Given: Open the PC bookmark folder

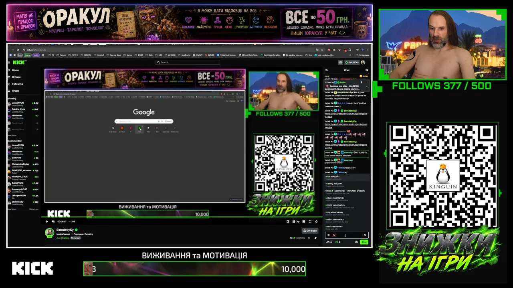Looking at the screenshot, I should coord(52,55).
